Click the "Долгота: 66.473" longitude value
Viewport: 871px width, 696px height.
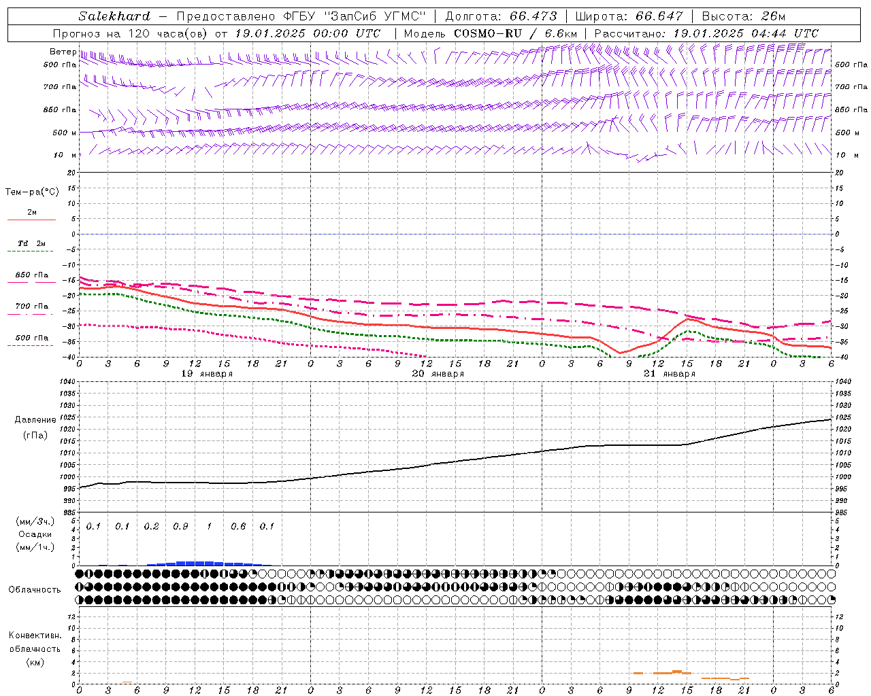click(x=501, y=16)
